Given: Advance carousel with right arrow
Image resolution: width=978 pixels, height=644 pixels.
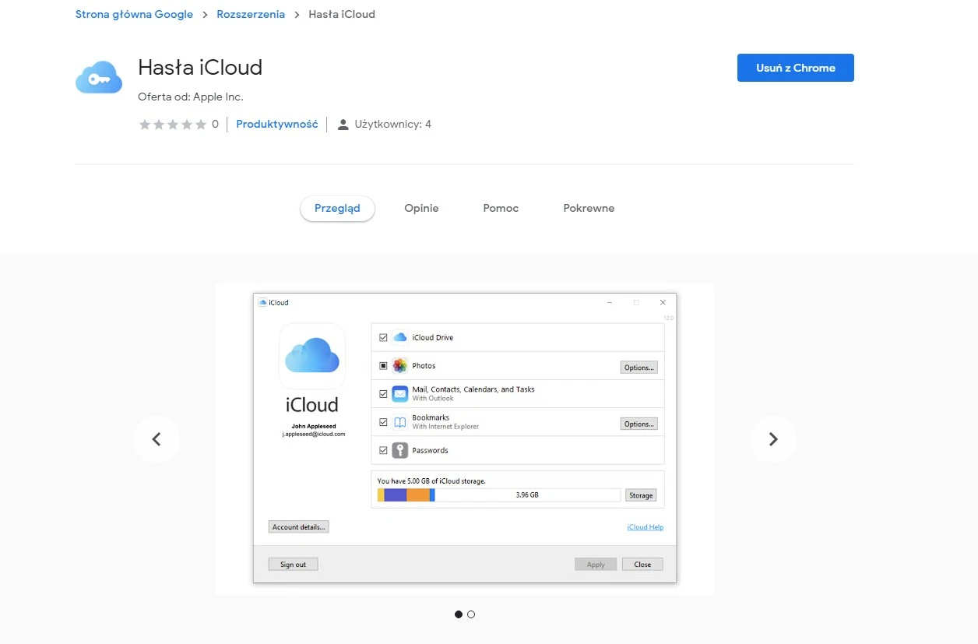Looking at the screenshot, I should point(772,438).
